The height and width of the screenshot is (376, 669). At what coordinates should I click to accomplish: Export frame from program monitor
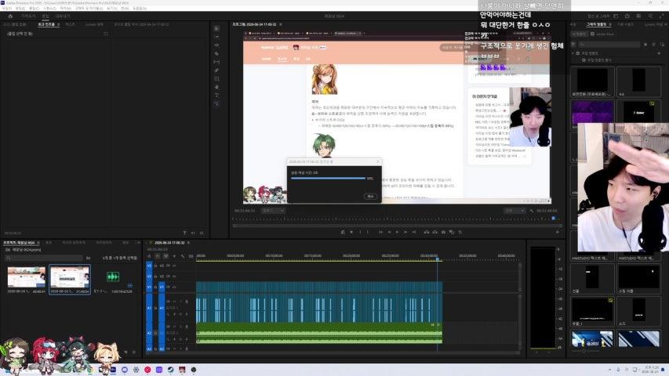[443, 233]
